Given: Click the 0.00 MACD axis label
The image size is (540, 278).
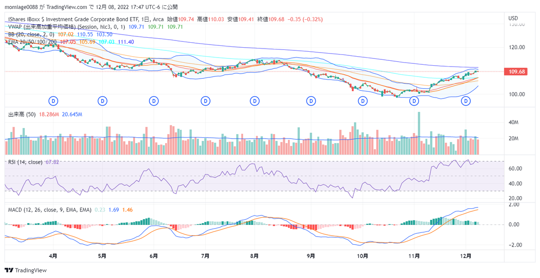Looking at the screenshot, I should 514,224.
